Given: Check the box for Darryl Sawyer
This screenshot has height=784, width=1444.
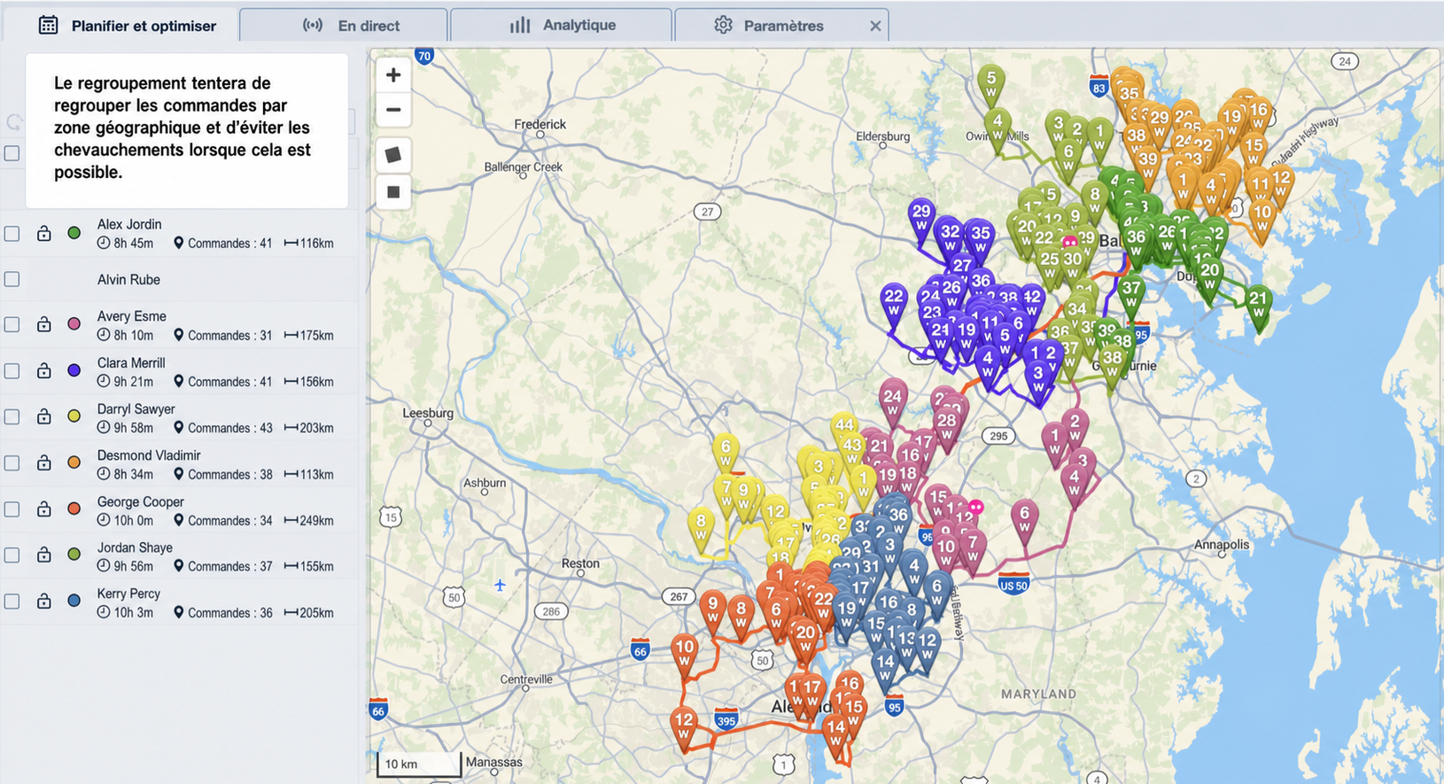Looking at the screenshot, I should (12, 417).
